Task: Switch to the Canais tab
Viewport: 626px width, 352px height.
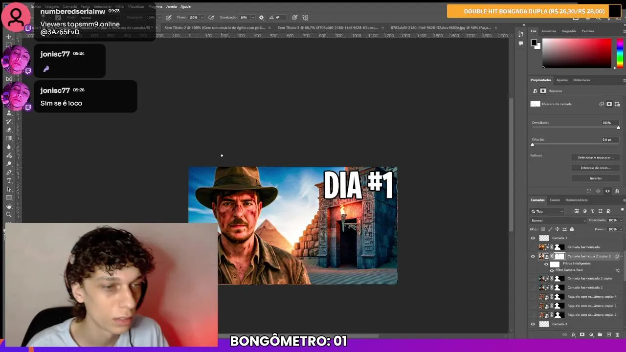Action: [555, 200]
